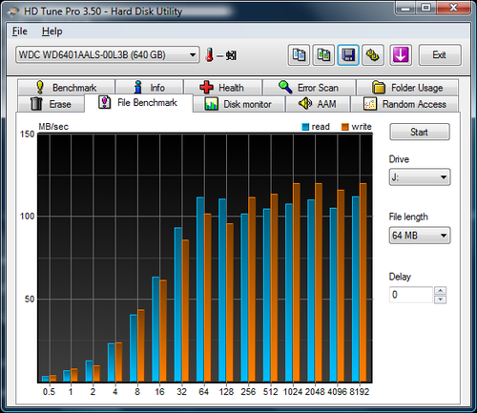Click the Delay input field
The height and width of the screenshot is (413, 477).
[411, 295]
